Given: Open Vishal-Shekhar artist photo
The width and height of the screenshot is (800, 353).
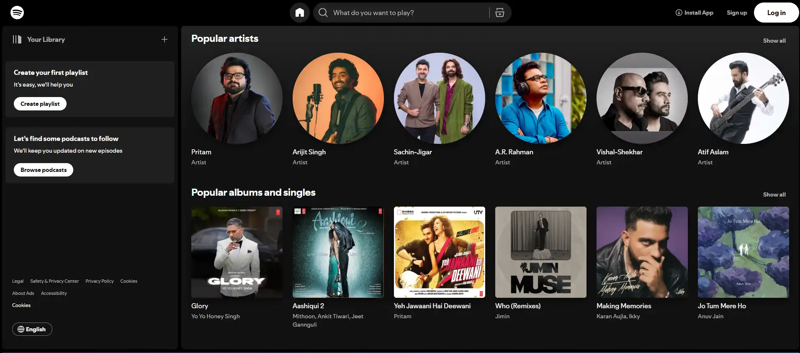Looking at the screenshot, I should coord(642,98).
